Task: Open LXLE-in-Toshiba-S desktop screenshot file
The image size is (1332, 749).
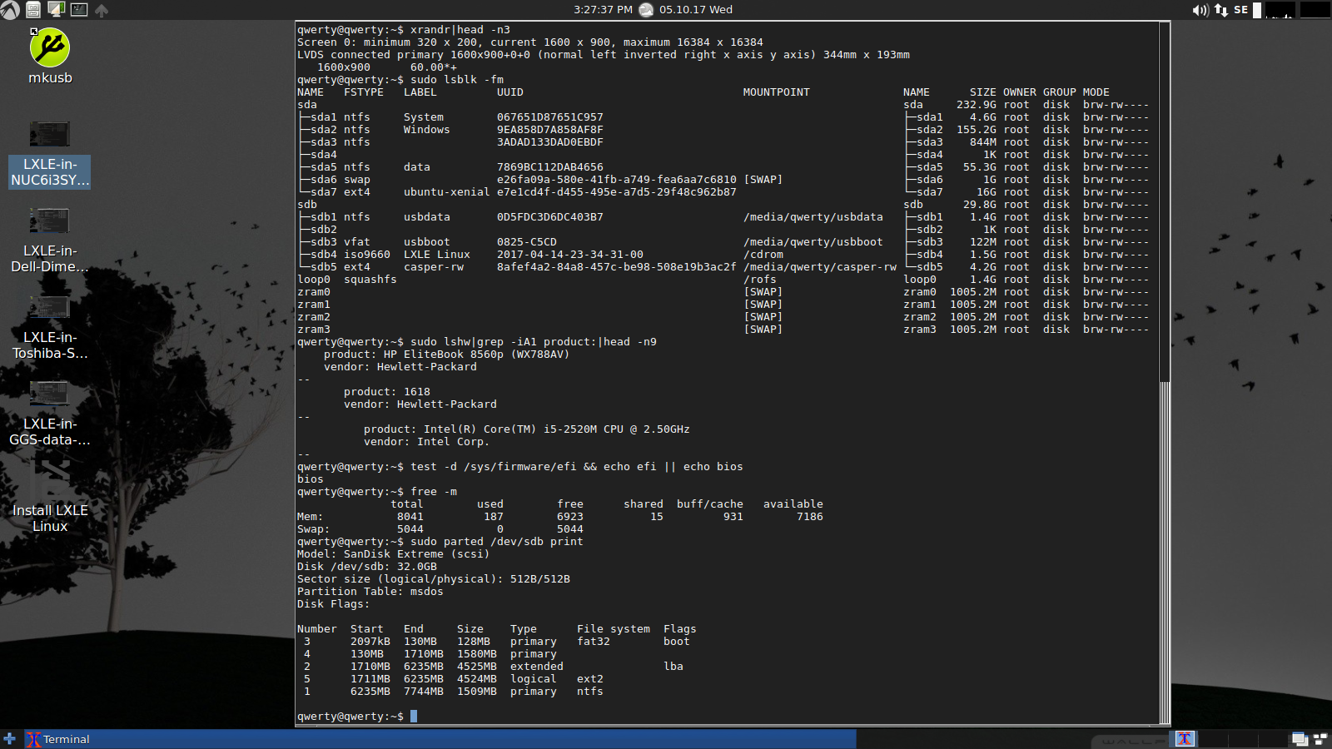Action: click(50, 328)
